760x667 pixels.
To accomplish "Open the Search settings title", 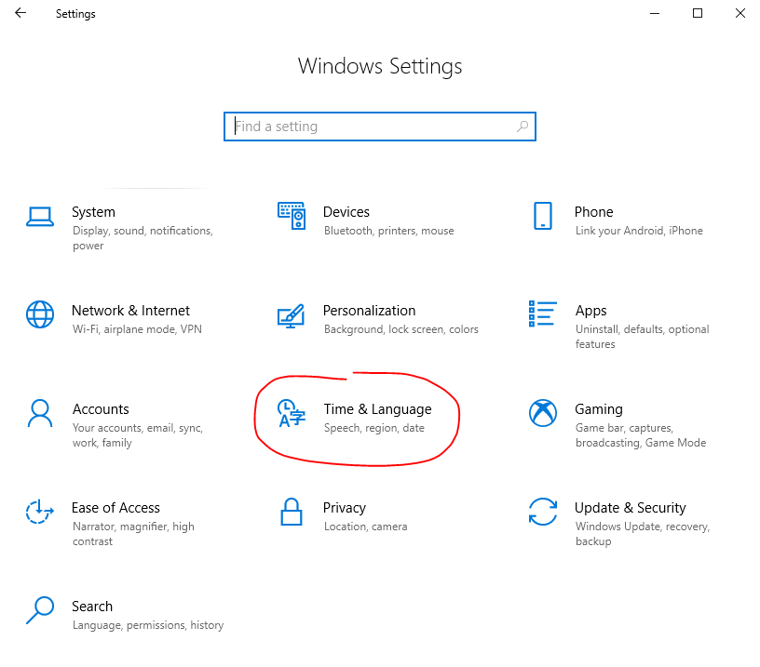I will (x=92, y=607).
